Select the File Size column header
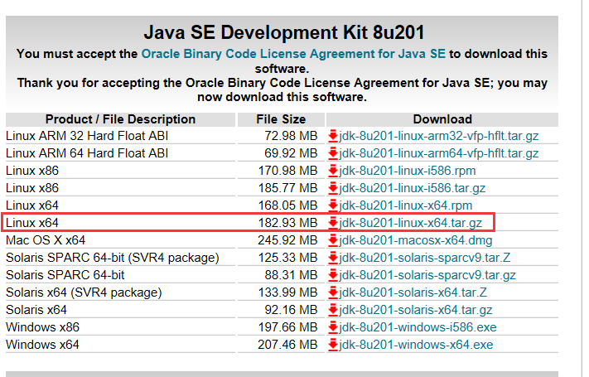Viewport: 589px width, 377px height. coord(281,119)
